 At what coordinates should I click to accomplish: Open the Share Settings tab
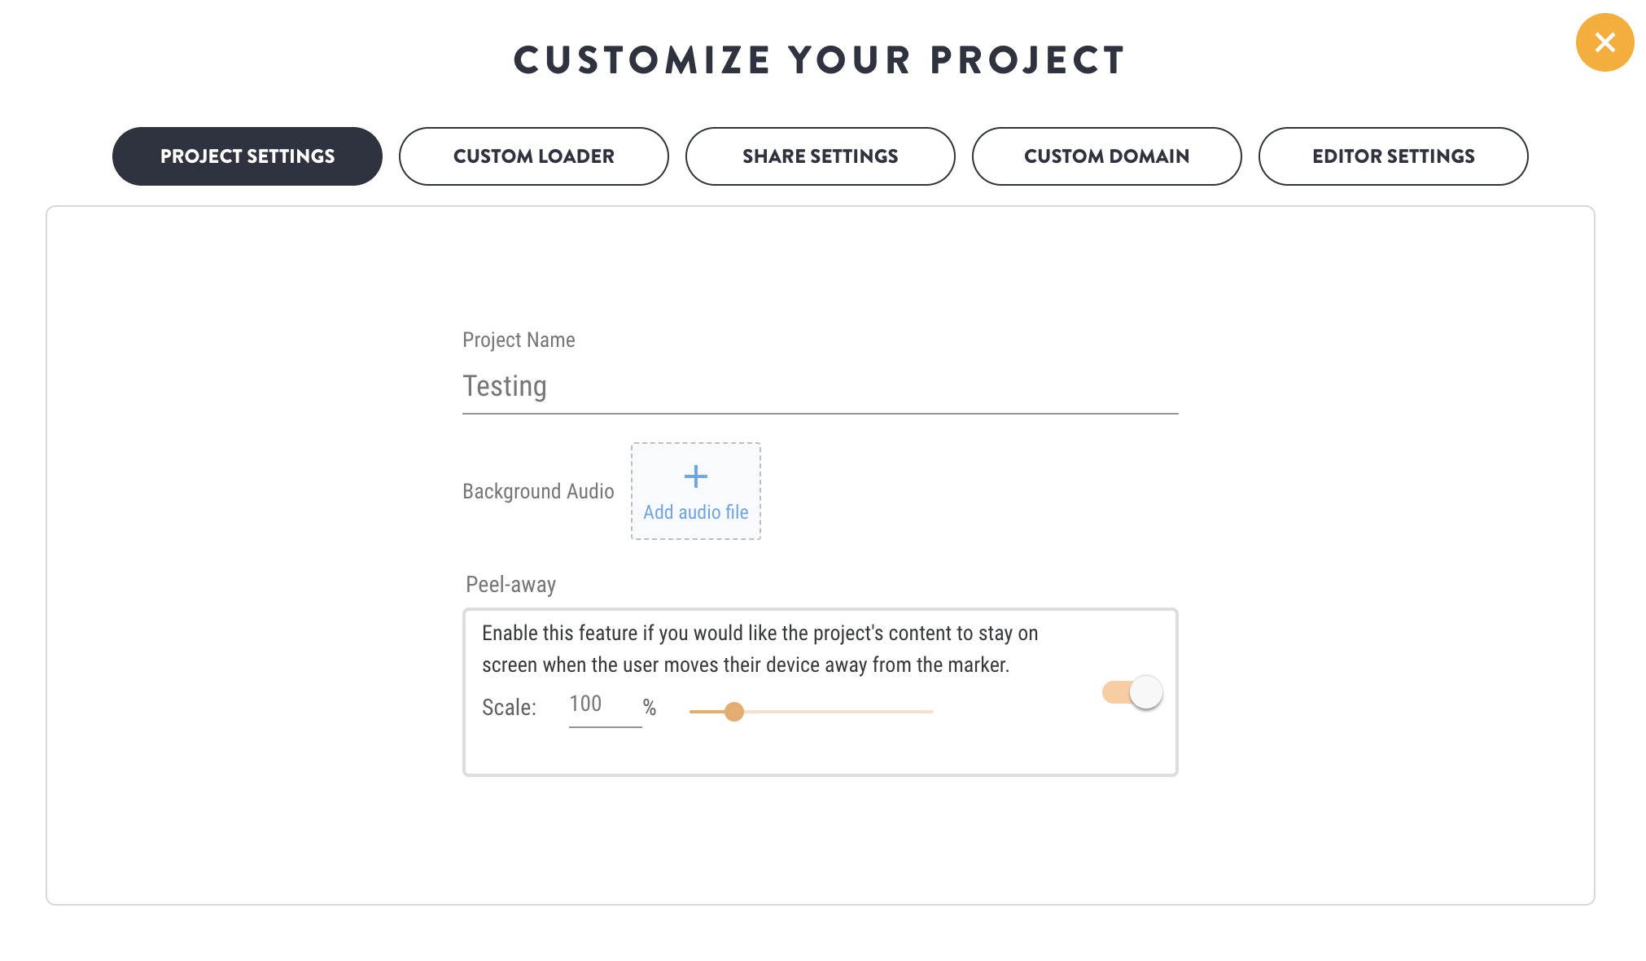coord(821,156)
